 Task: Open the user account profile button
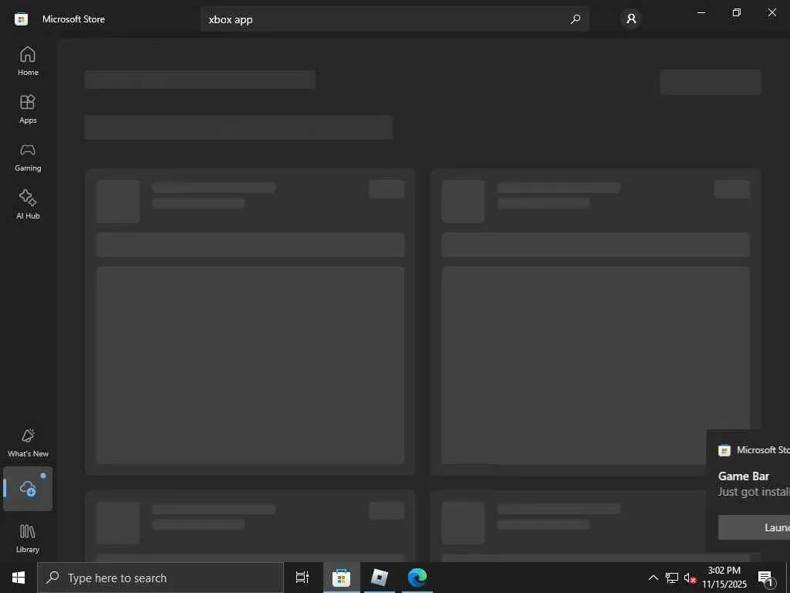631,19
